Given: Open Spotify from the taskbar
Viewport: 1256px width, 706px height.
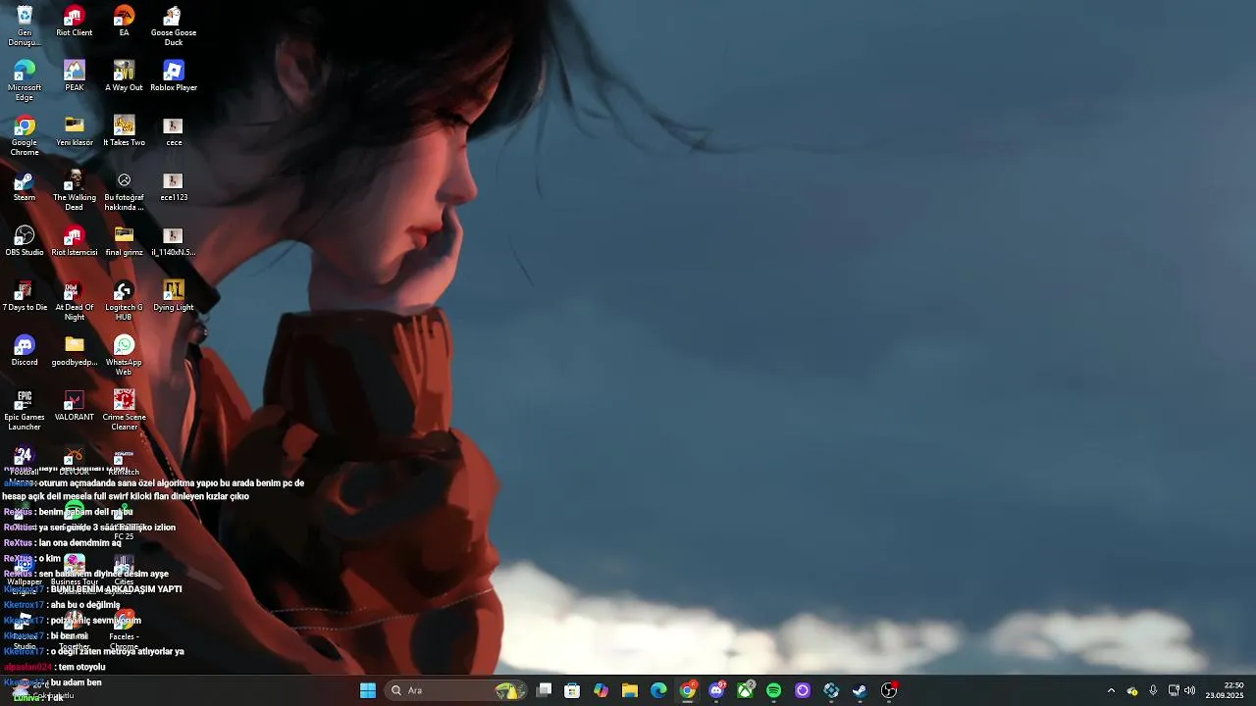Looking at the screenshot, I should pos(774,690).
